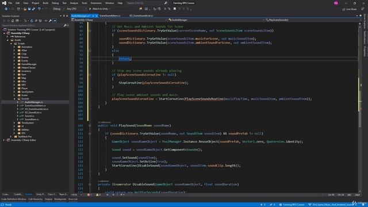
Task: Click the errors indicator in editor footer
Action: point(90,195)
